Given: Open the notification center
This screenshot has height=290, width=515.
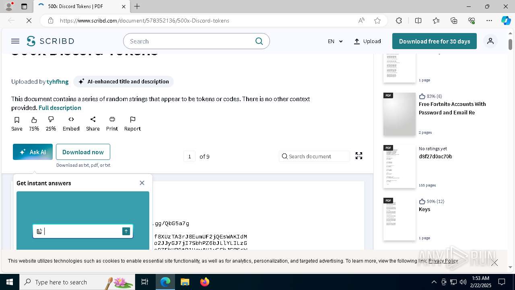Looking at the screenshot, I should pos(502,282).
